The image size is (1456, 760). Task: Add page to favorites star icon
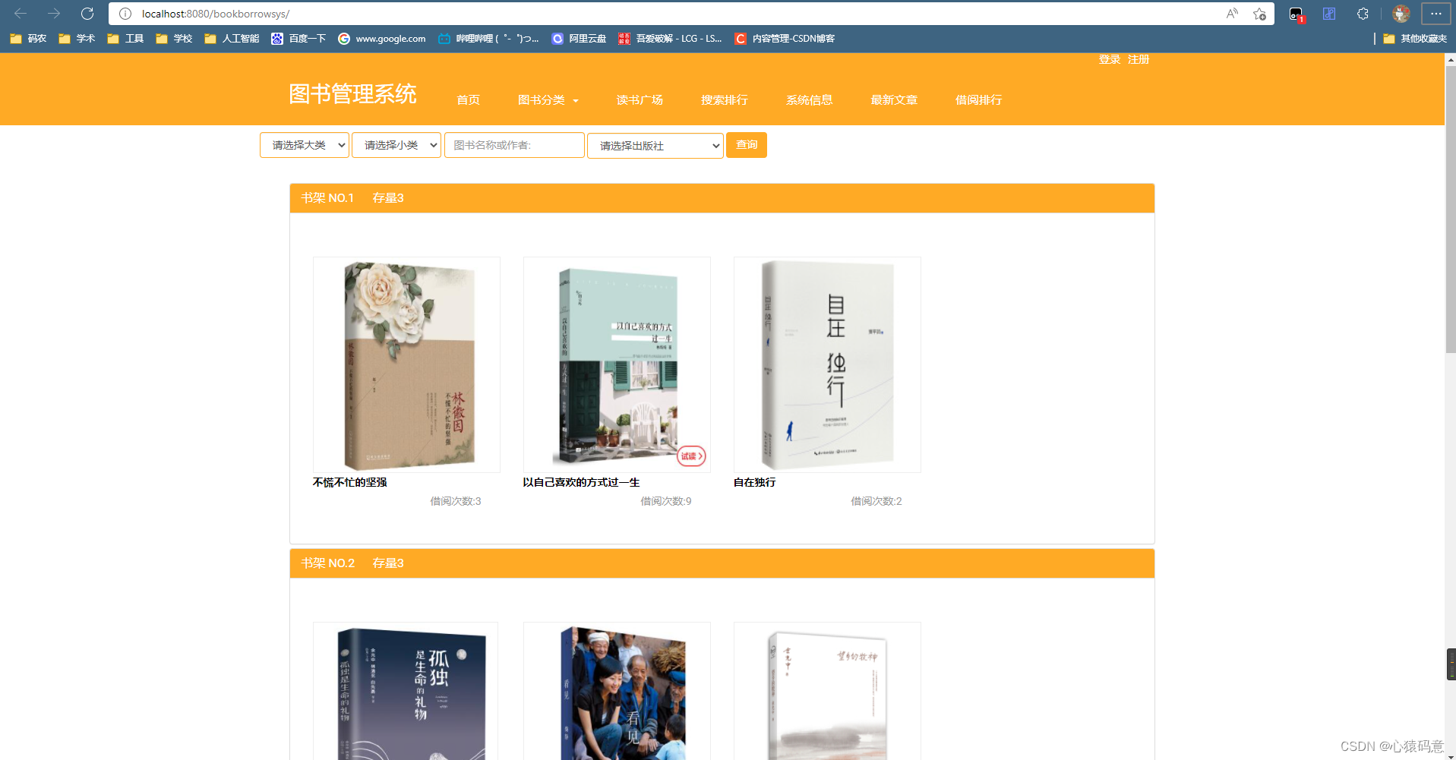(x=1259, y=14)
